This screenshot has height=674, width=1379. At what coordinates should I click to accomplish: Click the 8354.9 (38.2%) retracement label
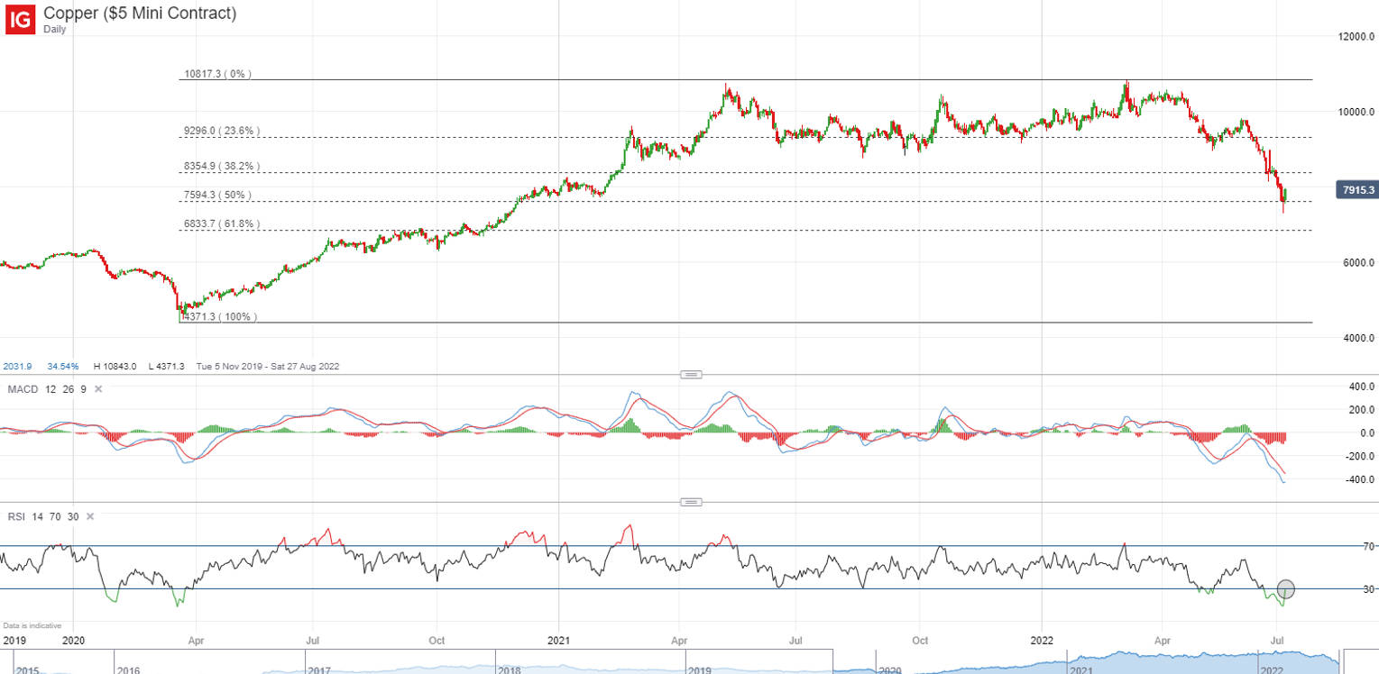221,167
